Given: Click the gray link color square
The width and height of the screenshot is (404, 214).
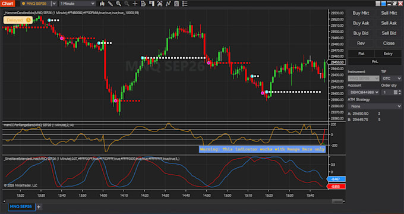Looking at the screenshot, I should pos(378,4).
